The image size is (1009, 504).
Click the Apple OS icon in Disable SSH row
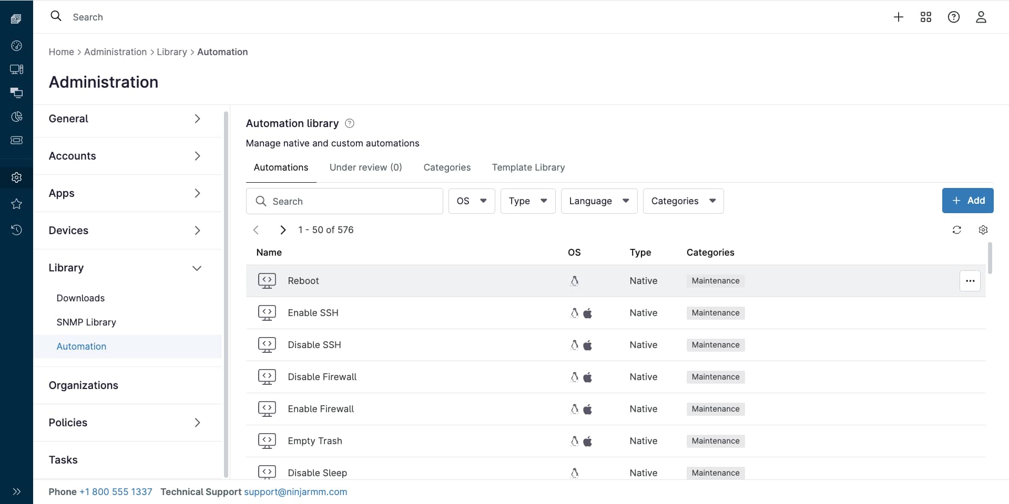tap(588, 345)
